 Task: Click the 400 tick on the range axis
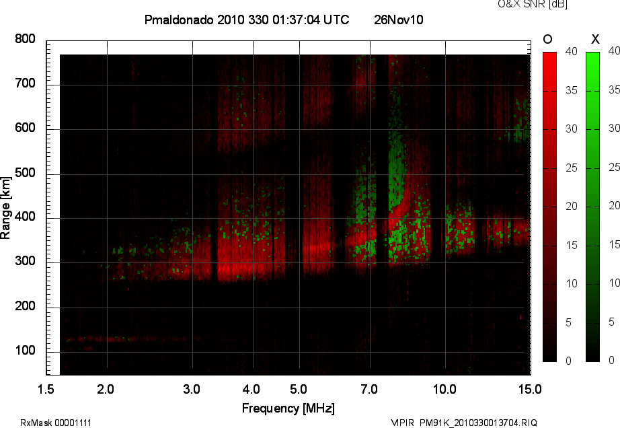click(x=26, y=217)
